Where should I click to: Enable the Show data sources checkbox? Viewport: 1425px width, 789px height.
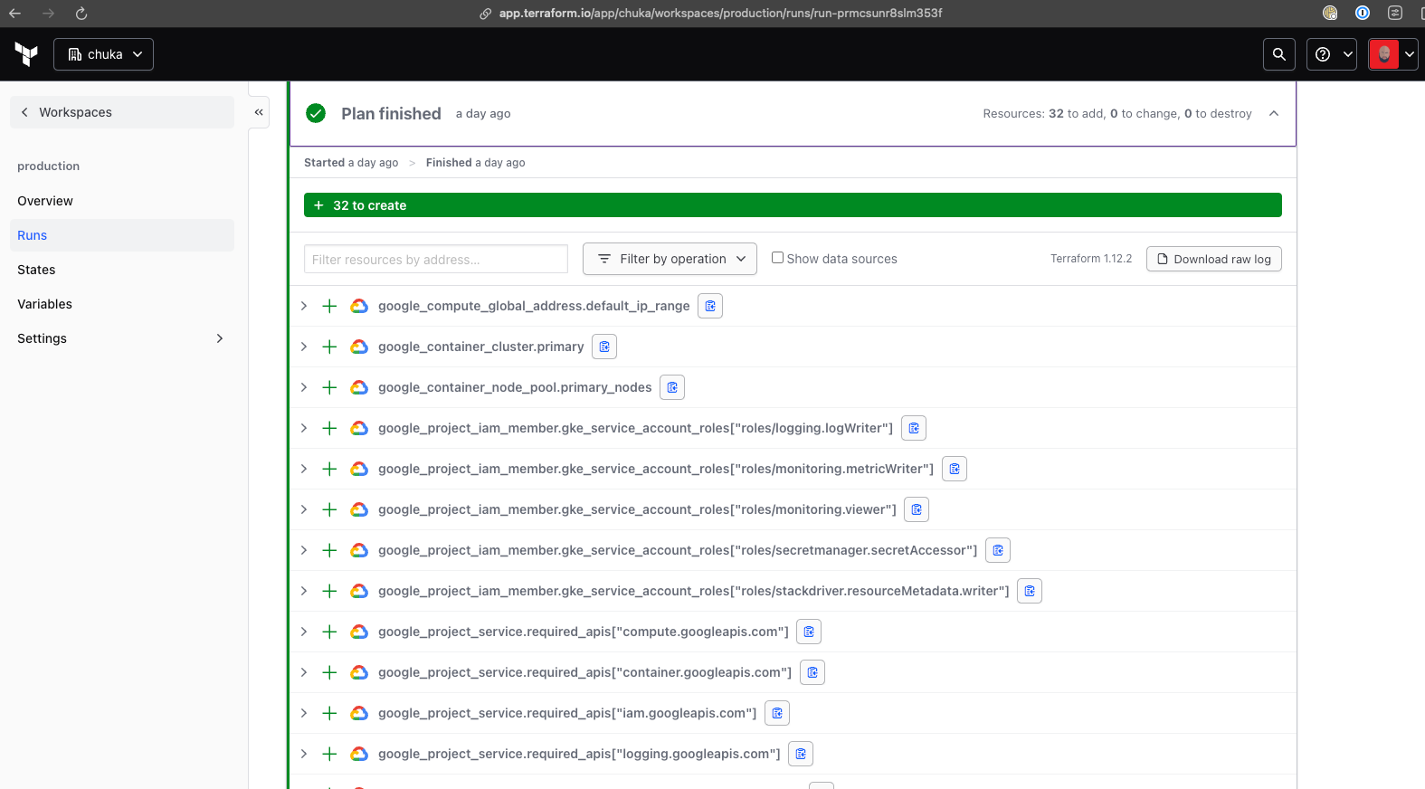[x=777, y=258]
